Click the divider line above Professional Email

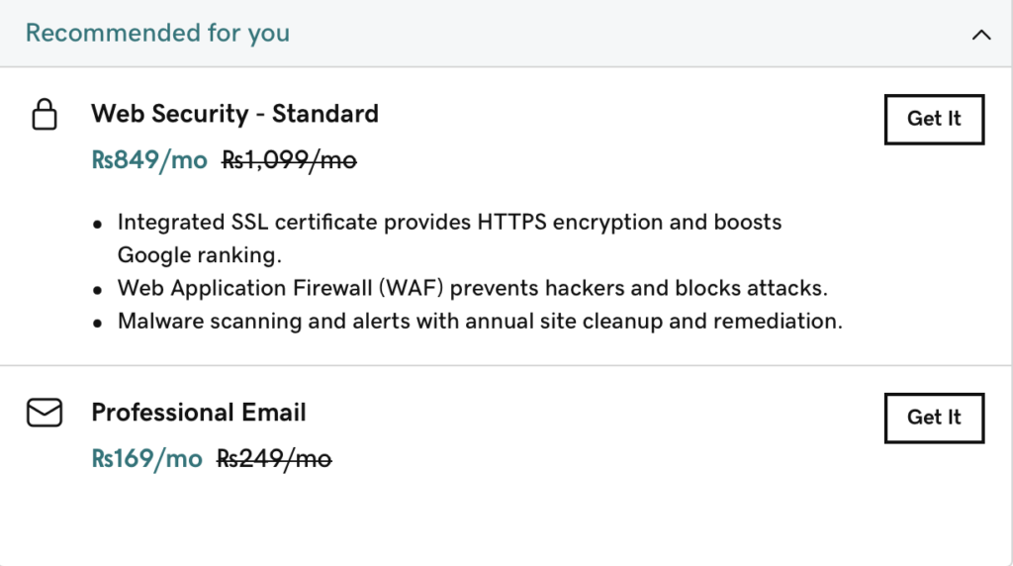click(x=506, y=366)
